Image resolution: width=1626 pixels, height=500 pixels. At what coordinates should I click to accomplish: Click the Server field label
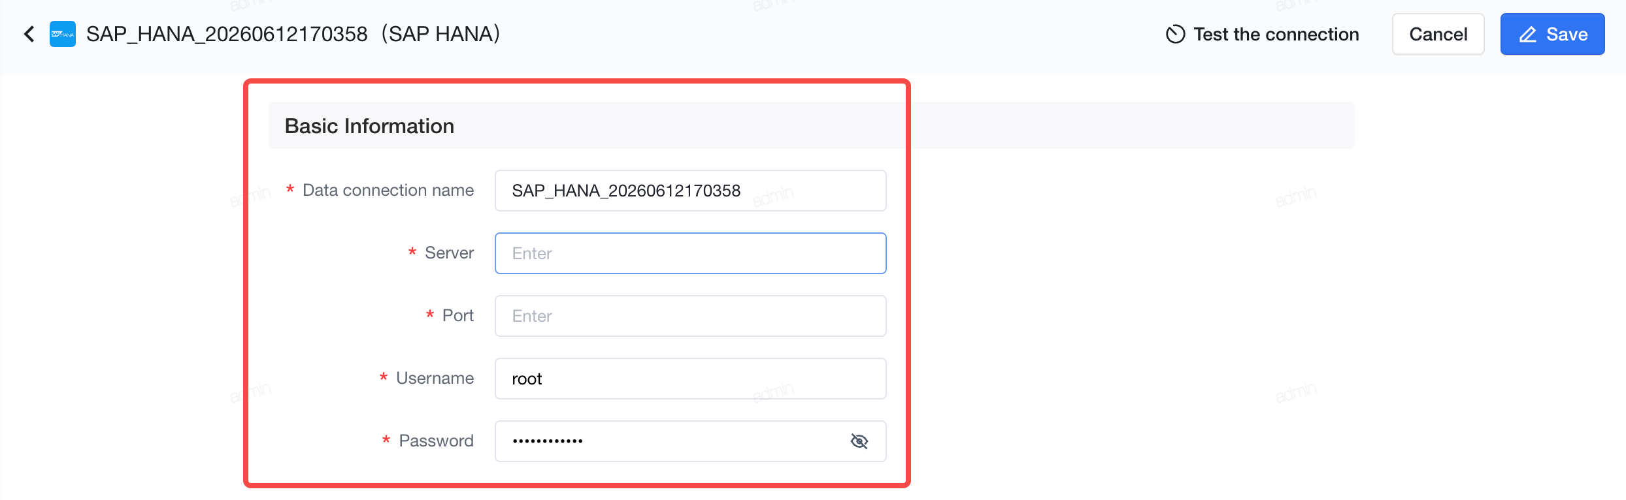point(449,253)
